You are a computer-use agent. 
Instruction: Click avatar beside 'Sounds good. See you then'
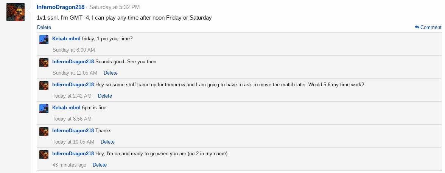[x=44, y=63]
